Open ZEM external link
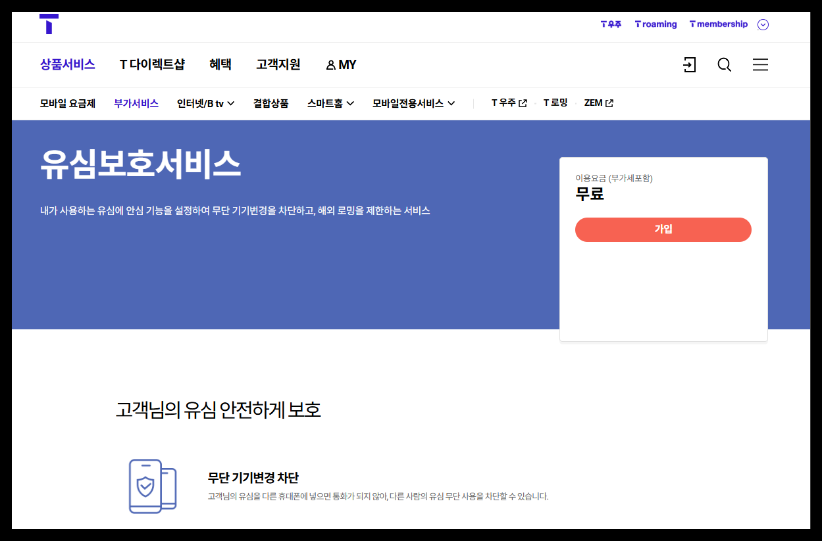 (x=599, y=103)
